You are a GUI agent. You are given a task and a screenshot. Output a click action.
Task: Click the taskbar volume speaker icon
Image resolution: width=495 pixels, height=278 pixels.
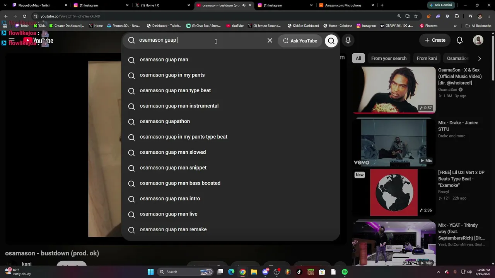[x=470, y=272]
